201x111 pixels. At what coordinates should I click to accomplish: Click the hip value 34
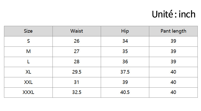125,41
